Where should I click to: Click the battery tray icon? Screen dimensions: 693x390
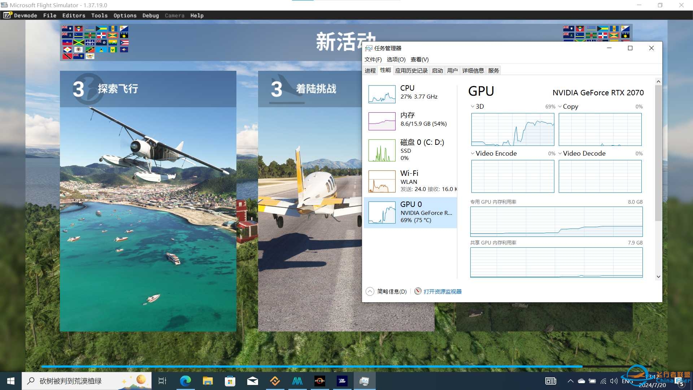pyautogui.click(x=592, y=381)
